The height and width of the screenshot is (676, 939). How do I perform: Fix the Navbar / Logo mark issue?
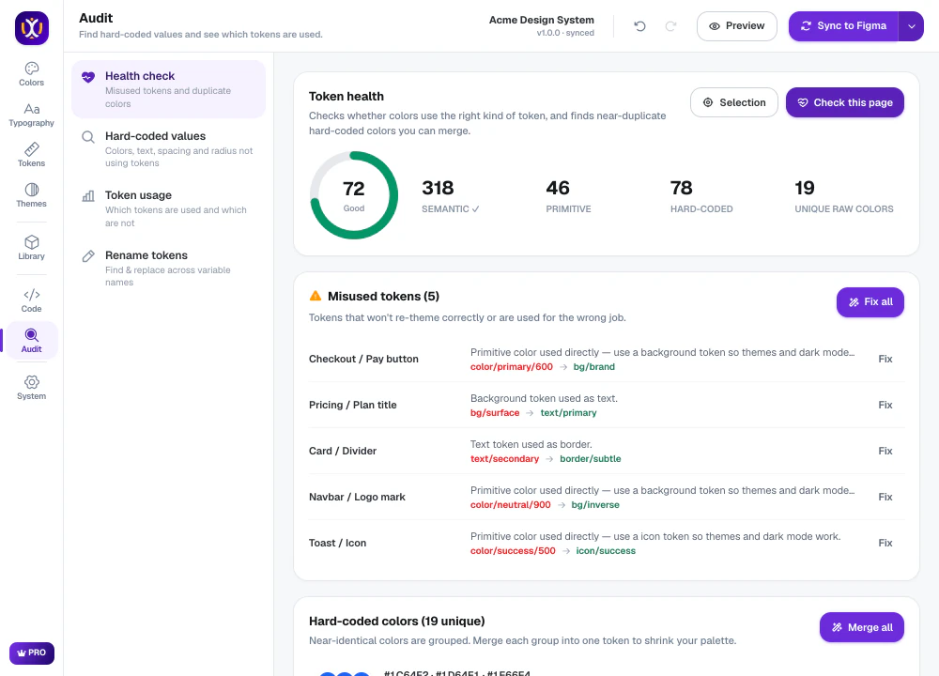(x=885, y=498)
